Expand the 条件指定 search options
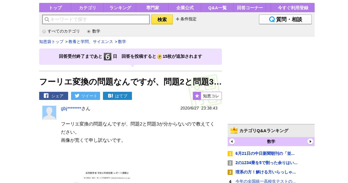348x183 pixels. click(186, 19)
